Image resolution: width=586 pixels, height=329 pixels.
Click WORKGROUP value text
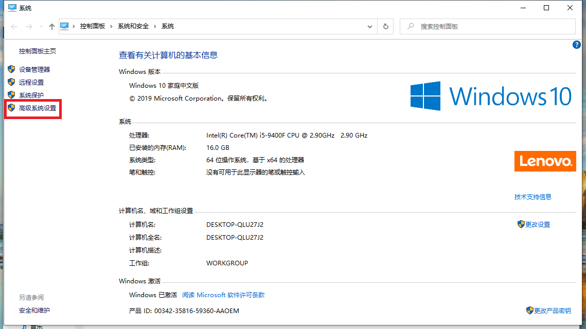pos(227,263)
